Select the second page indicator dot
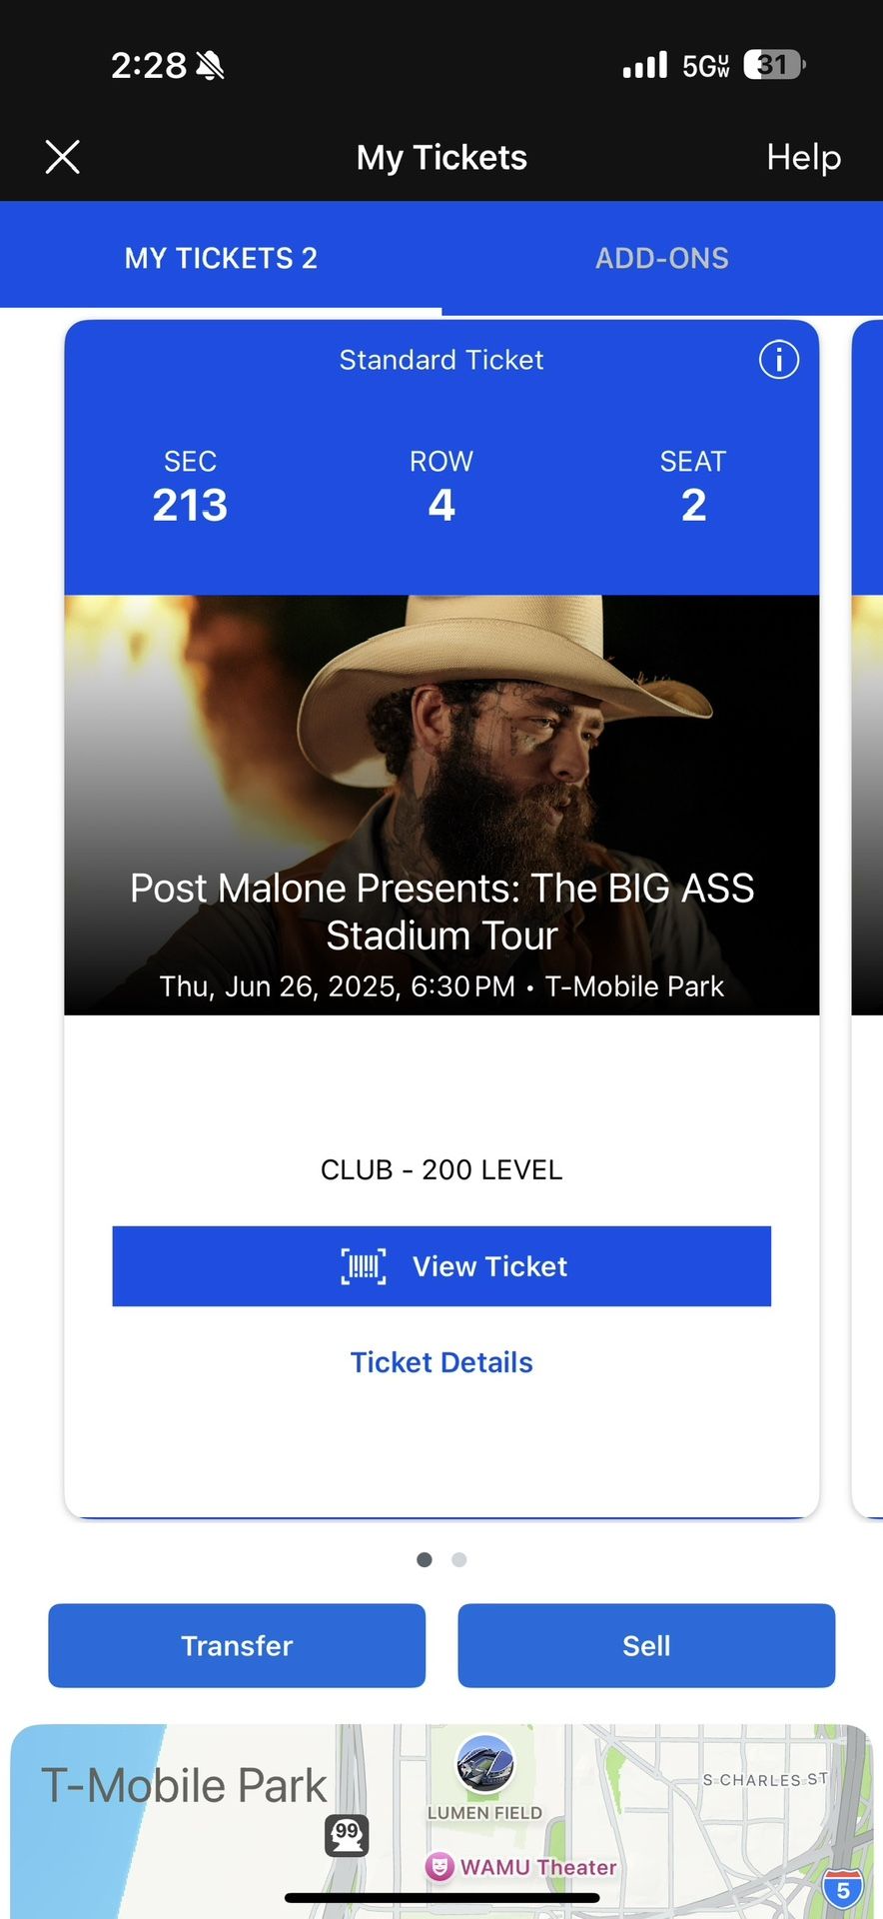Viewport: 883px width, 1919px height. tap(458, 1559)
